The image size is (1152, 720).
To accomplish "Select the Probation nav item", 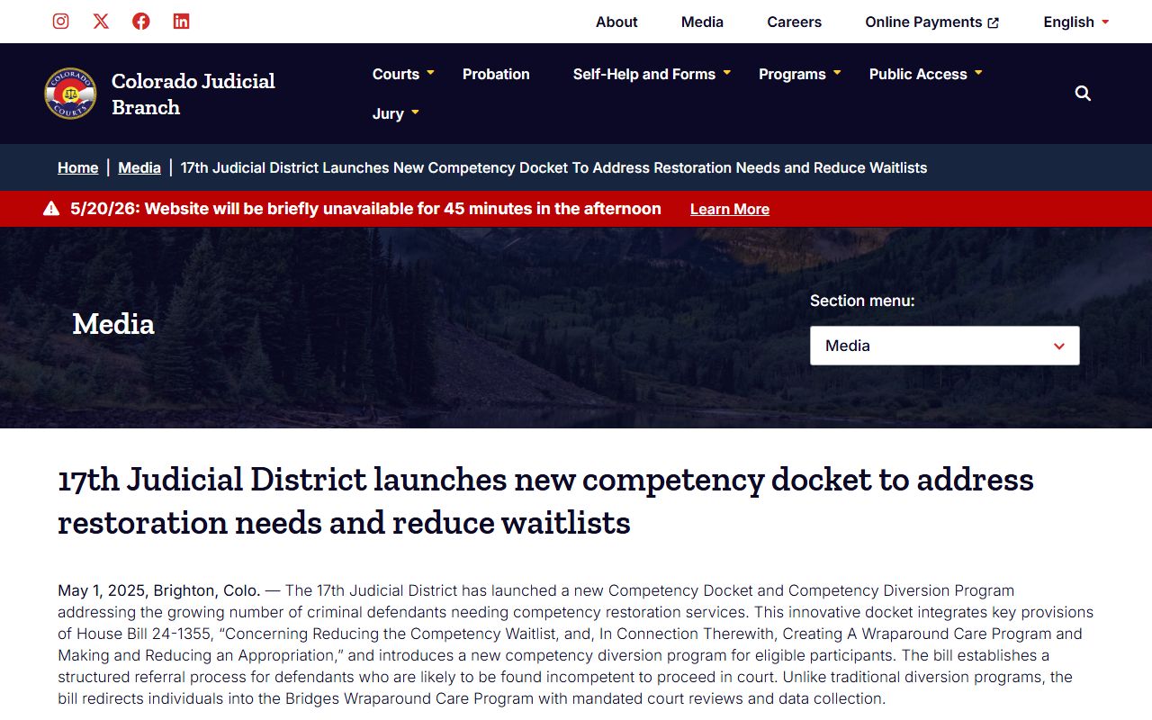I will click(496, 74).
